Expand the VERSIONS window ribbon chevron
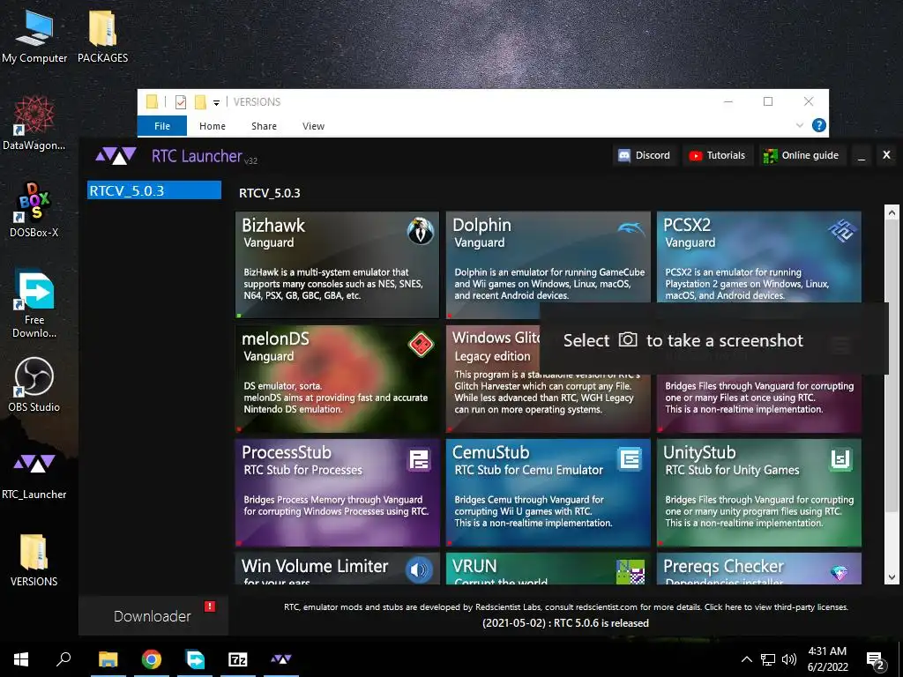This screenshot has width=903, height=677. (x=799, y=125)
